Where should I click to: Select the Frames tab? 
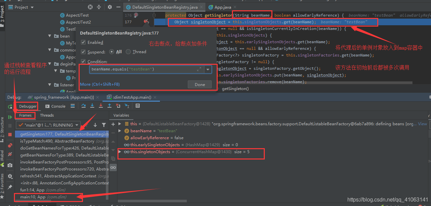click(25, 115)
